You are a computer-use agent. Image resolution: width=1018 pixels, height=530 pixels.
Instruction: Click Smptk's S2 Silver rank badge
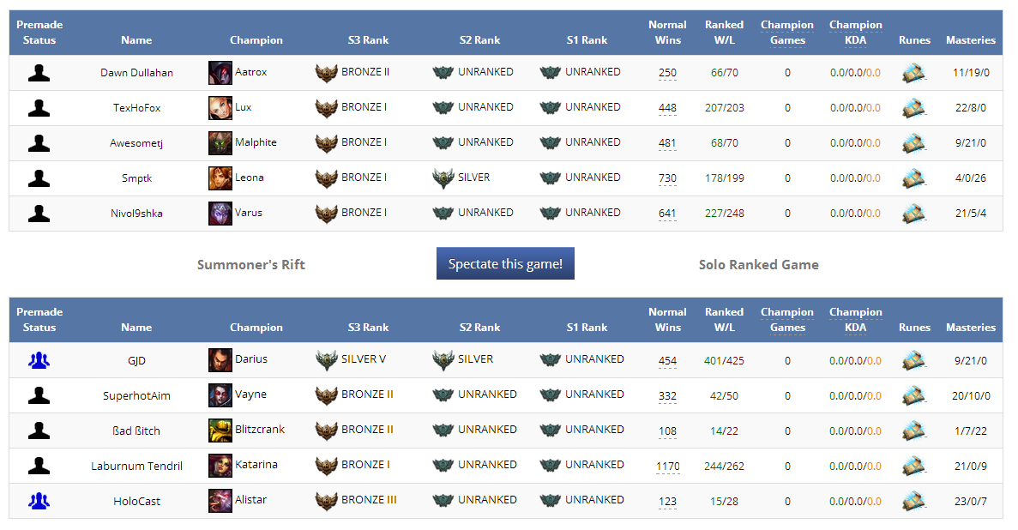443,178
